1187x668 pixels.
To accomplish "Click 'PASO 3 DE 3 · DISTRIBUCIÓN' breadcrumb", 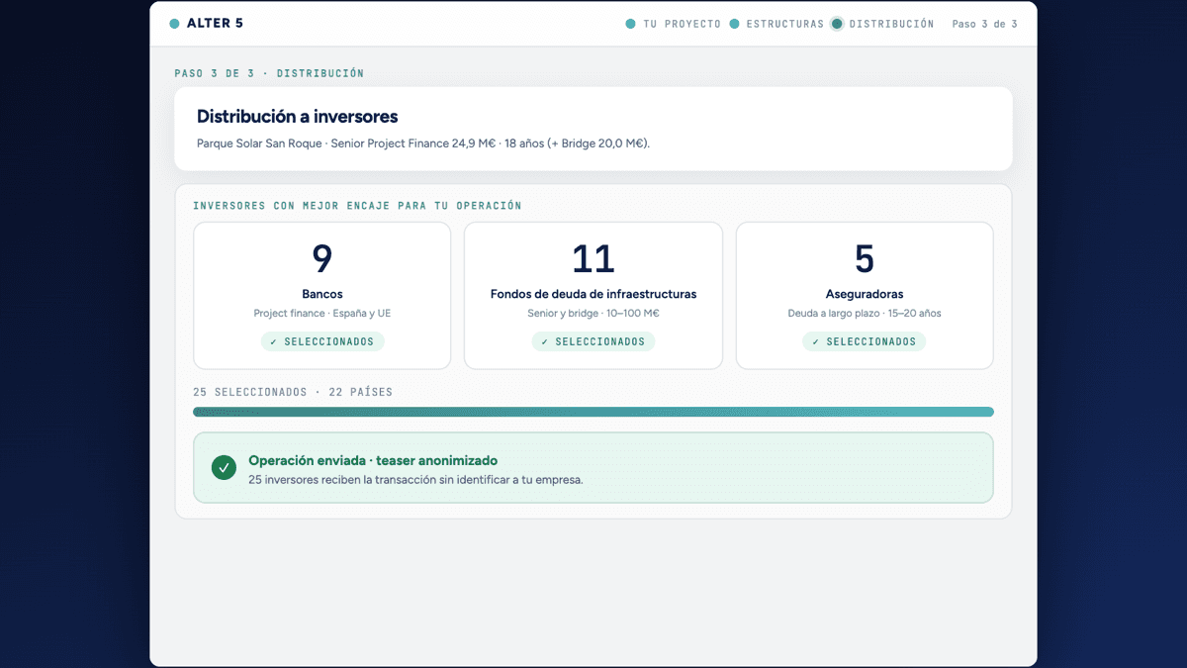I will tap(269, 73).
